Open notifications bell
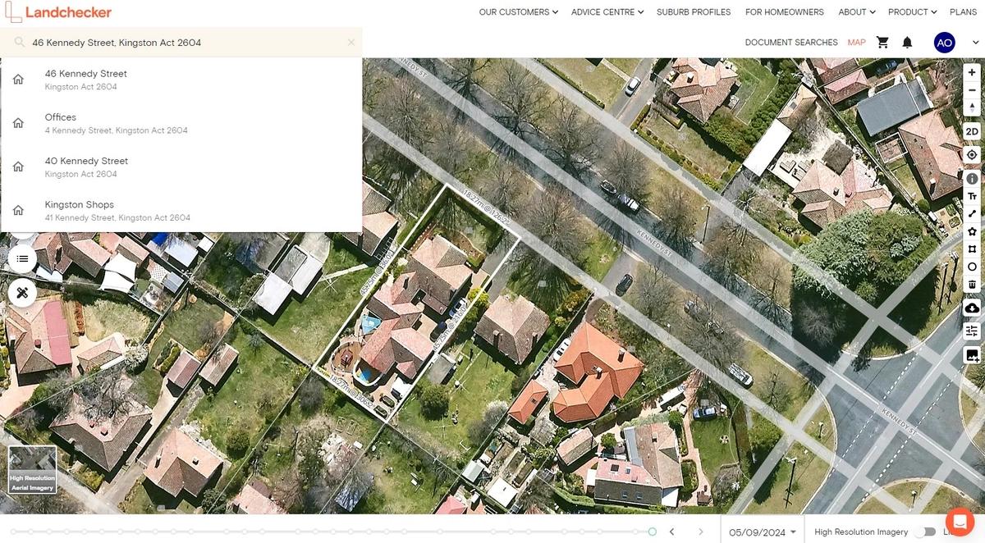Viewport: 985px width, 543px height. pyautogui.click(x=907, y=42)
